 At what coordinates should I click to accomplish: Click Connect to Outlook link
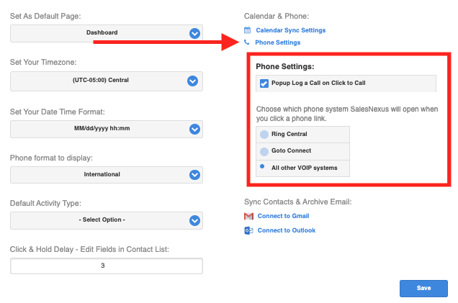click(x=287, y=230)
